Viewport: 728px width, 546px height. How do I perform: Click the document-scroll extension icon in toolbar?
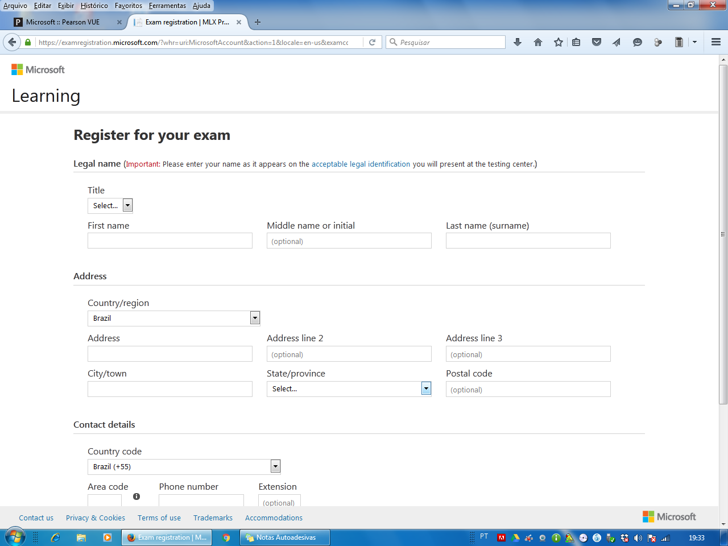[x=679, y=42]
